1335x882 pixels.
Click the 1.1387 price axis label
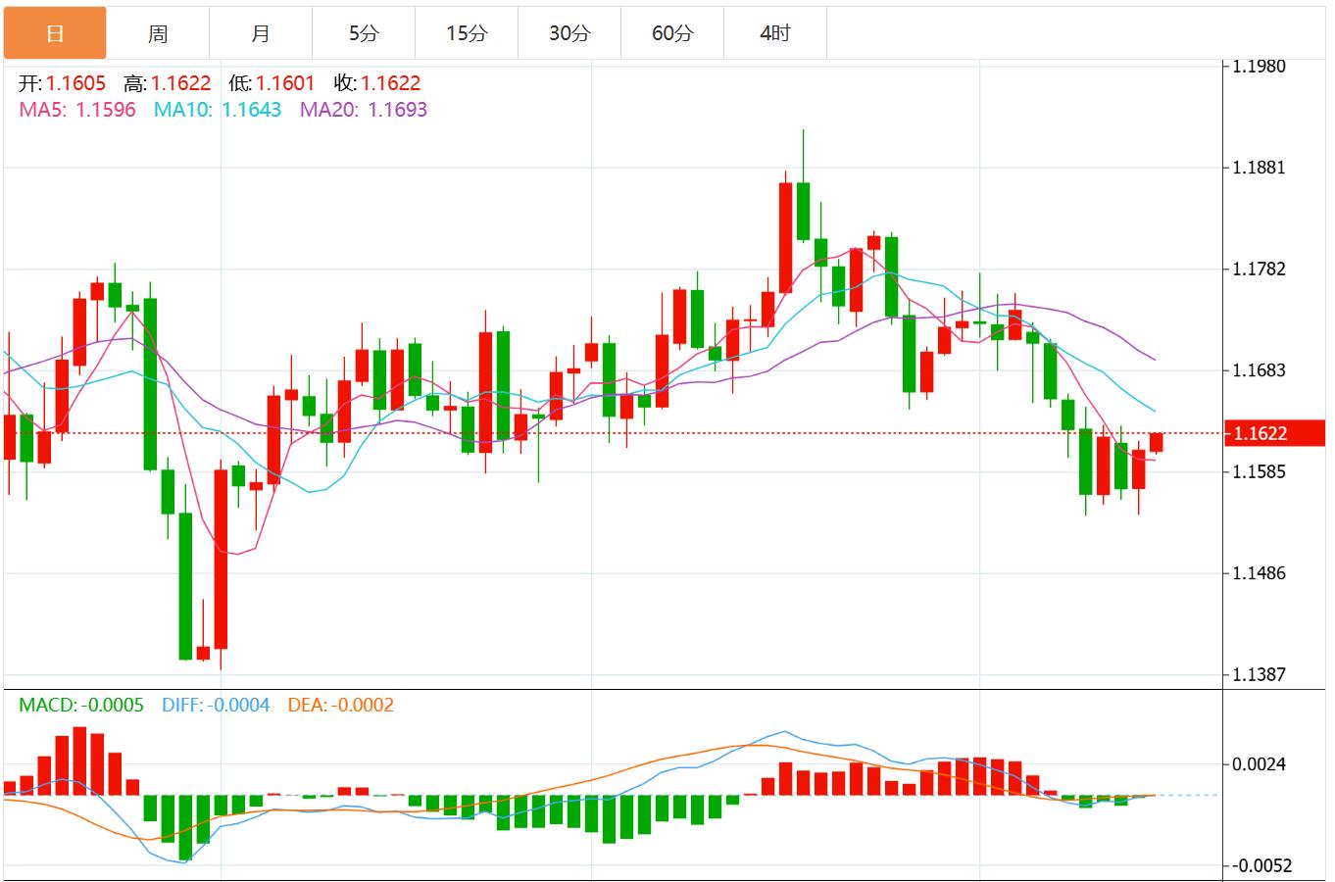click(x=1259, y=675)
